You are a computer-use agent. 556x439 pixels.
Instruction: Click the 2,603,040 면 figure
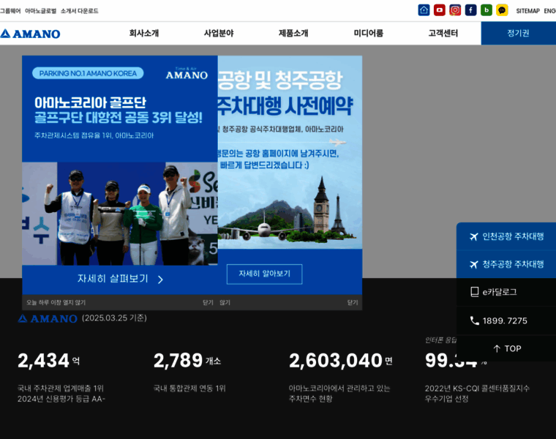tap(341, 361)
